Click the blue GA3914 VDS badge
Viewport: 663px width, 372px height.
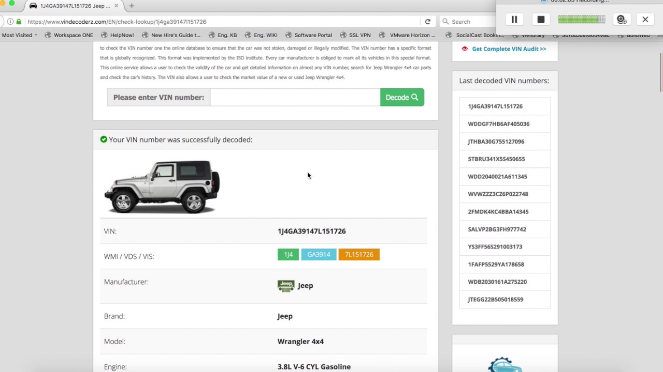pos(319,254)
